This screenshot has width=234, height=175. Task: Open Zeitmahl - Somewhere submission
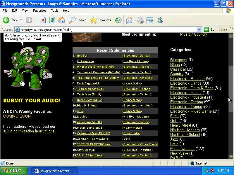pos(92,139)
